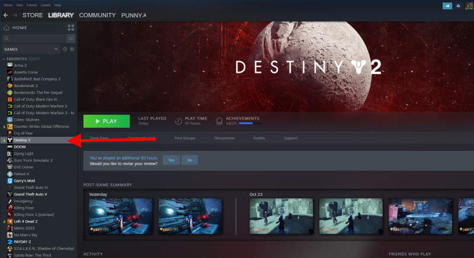Open the Friends menu

(31, 5)
